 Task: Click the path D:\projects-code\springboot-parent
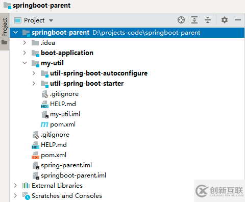(146, 33)
